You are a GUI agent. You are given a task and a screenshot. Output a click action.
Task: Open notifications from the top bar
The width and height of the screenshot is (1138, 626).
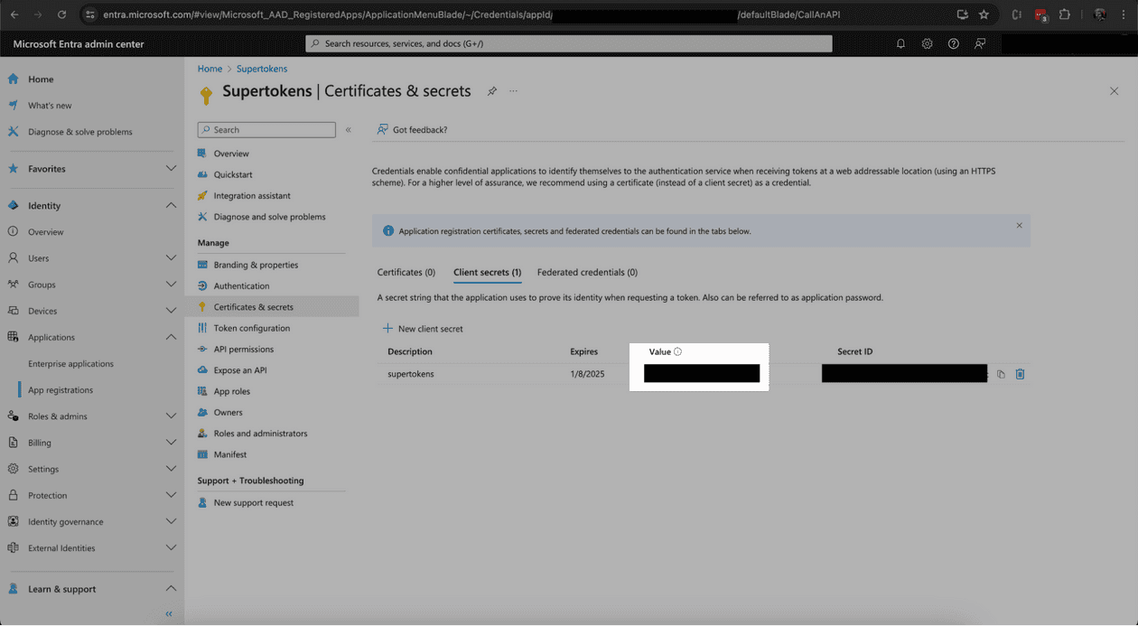click(900, 43)
